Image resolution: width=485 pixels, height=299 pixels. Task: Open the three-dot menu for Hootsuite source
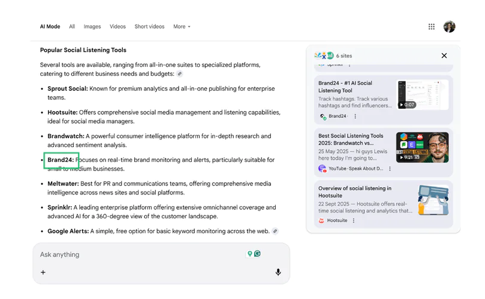(x=354, y=221)
